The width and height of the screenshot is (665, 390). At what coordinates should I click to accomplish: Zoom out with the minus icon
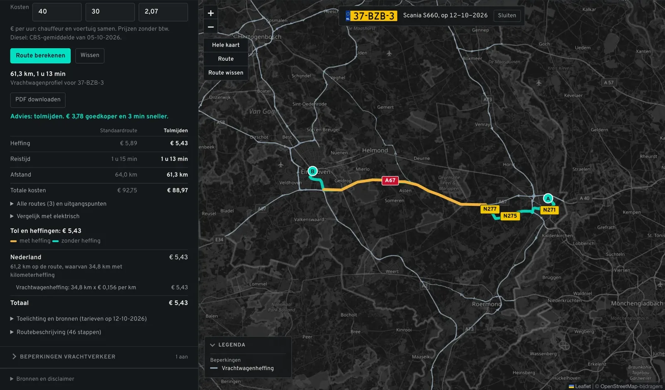[x=211, y=27]
